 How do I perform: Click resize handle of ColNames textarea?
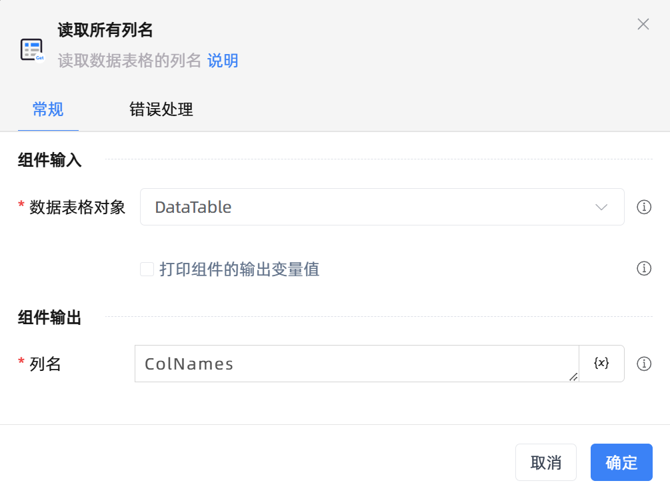pos(573,377)
